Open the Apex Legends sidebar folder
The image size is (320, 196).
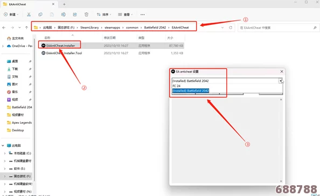[x=19, y=123]
